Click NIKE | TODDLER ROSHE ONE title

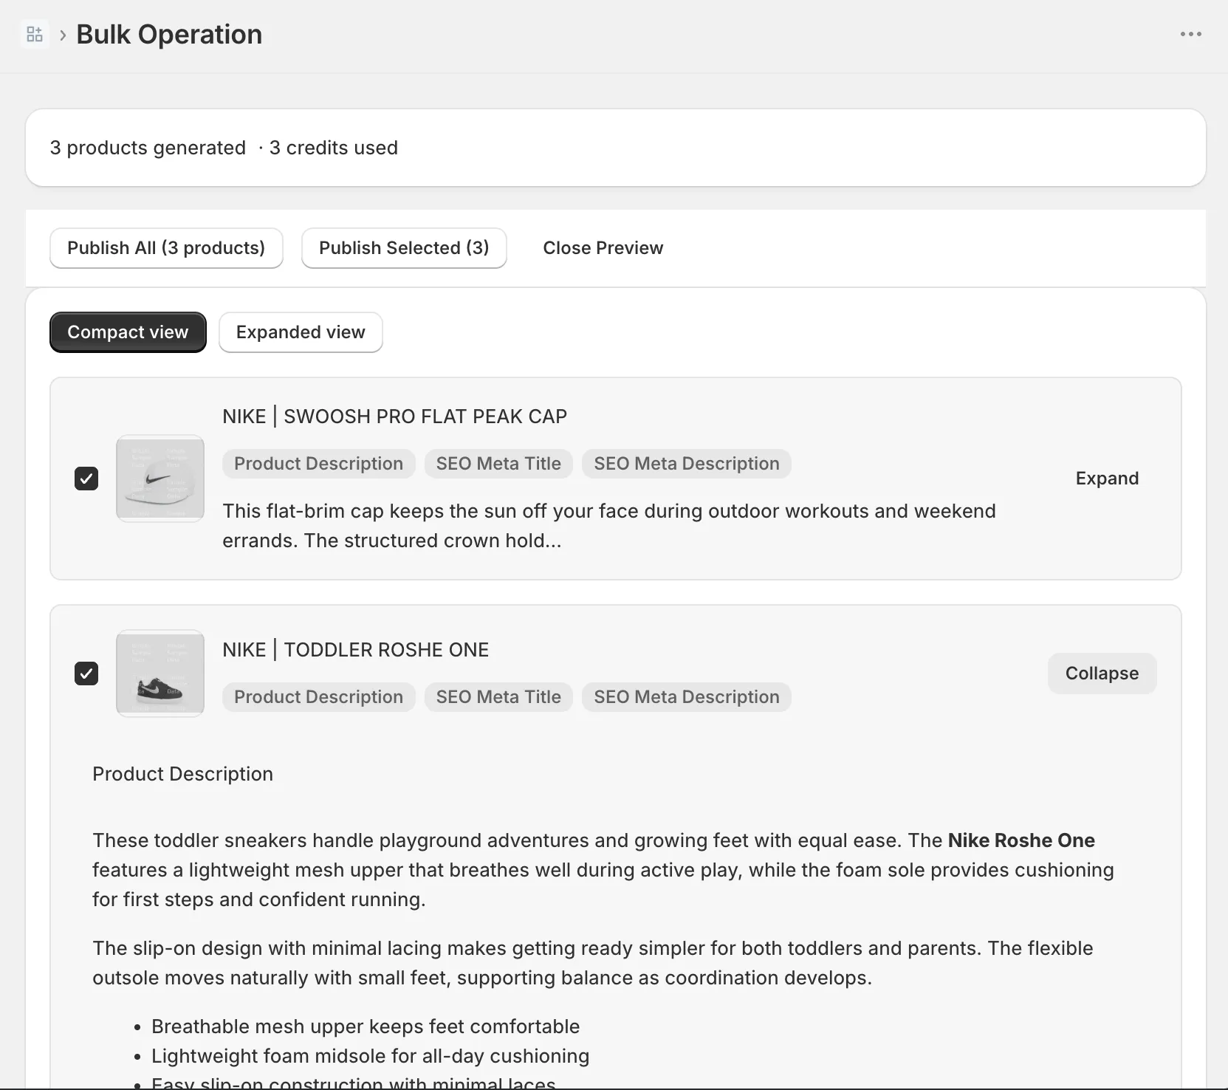pyautogui.click(x=356, y=650)
